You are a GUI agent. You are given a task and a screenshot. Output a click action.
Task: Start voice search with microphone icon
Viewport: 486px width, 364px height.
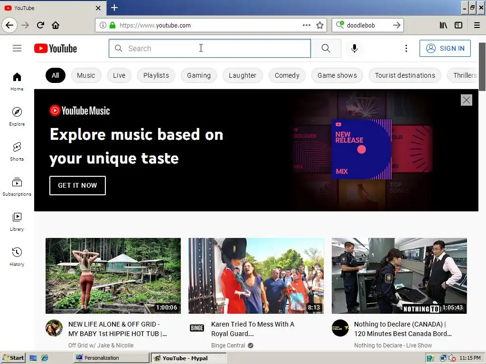[354, 48]
